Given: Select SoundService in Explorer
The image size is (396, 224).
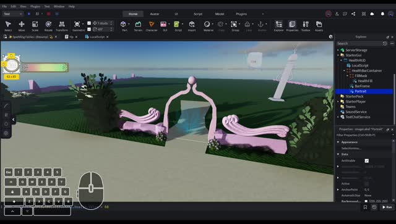Looking at the screenshot, I should 356,112.
